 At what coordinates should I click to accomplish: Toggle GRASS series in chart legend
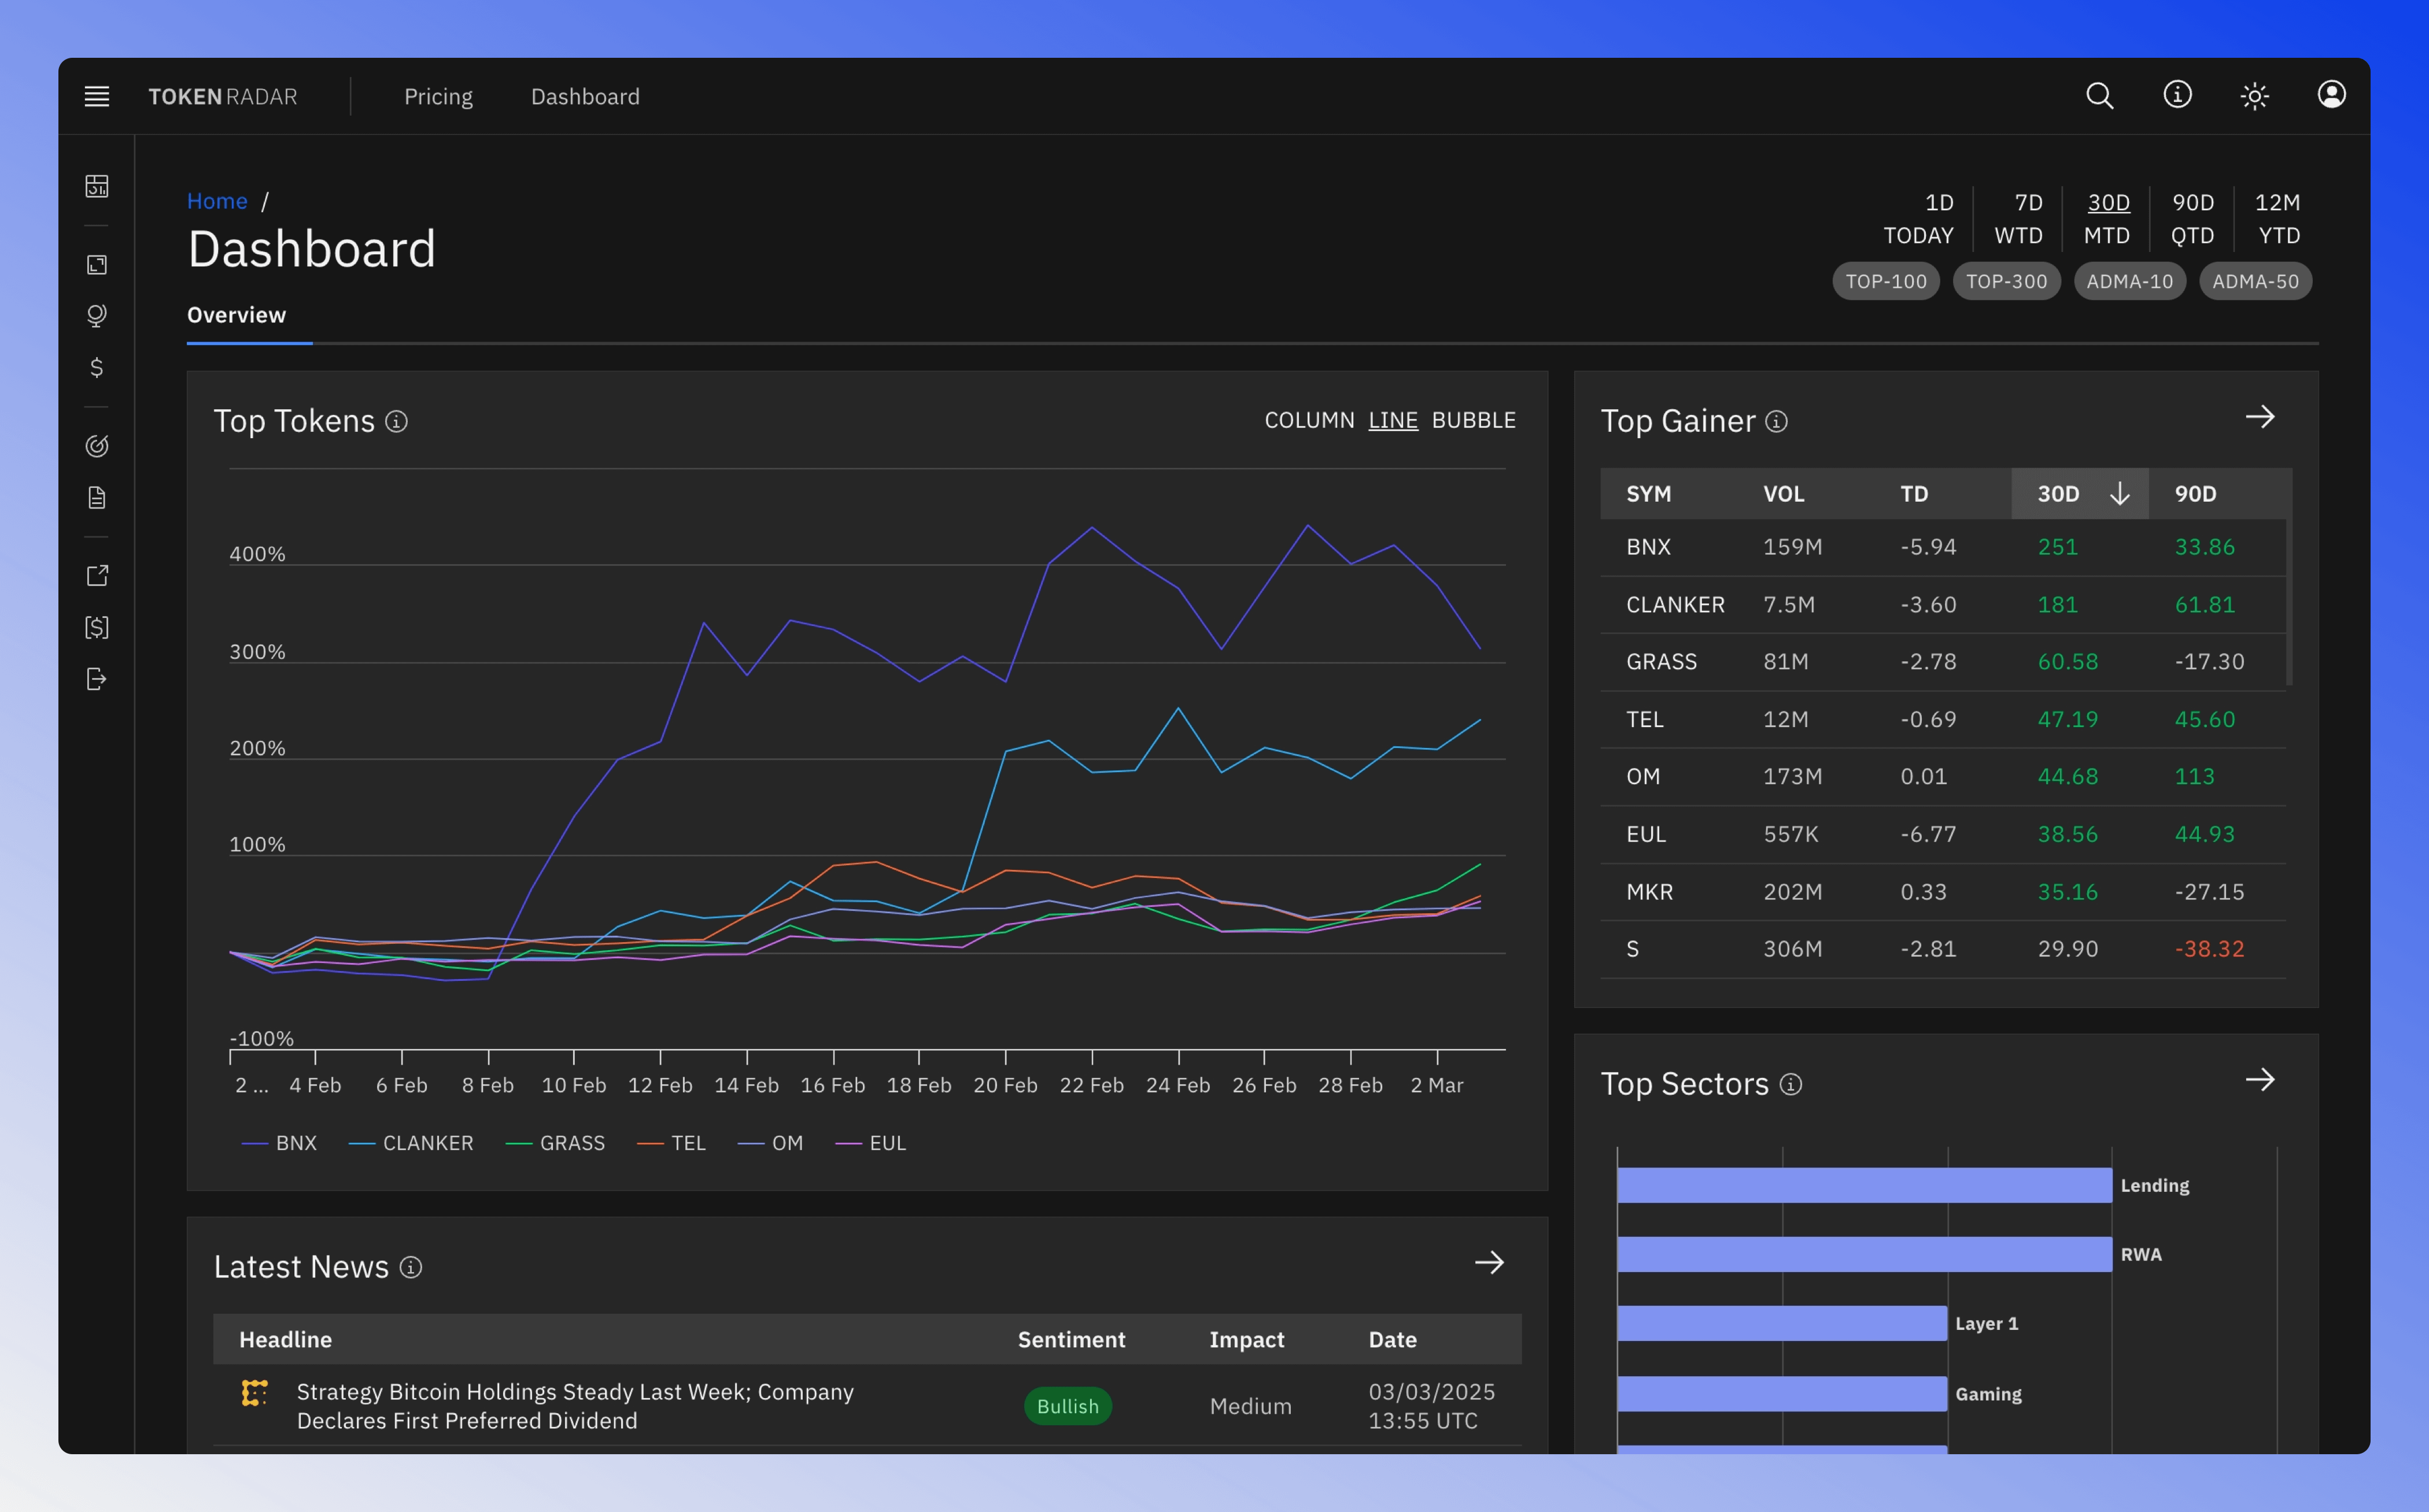point(555,1143)
